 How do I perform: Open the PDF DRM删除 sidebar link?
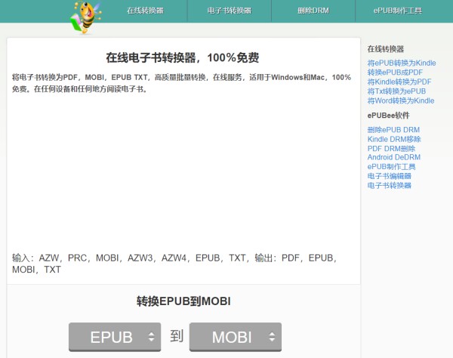[391, 149]
